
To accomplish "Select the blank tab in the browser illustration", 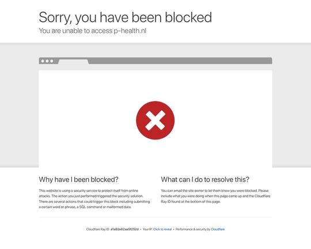I will pos(73,62).
